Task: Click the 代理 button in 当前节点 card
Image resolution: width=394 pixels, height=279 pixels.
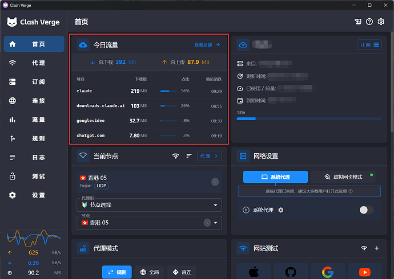Action: (x=210, y=156)
